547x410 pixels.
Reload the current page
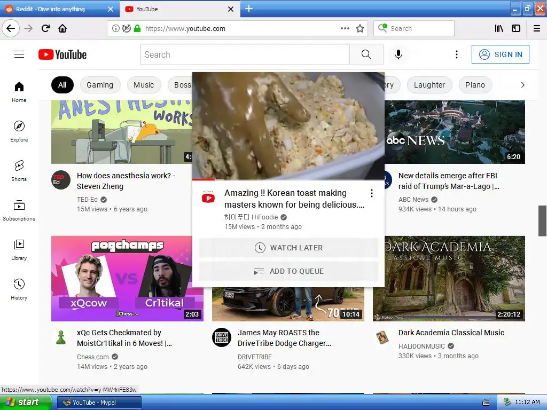click(45, 28)
